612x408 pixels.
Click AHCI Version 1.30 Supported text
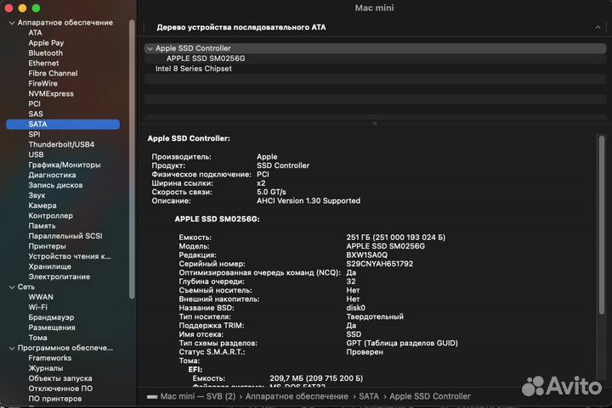[309, 201]
